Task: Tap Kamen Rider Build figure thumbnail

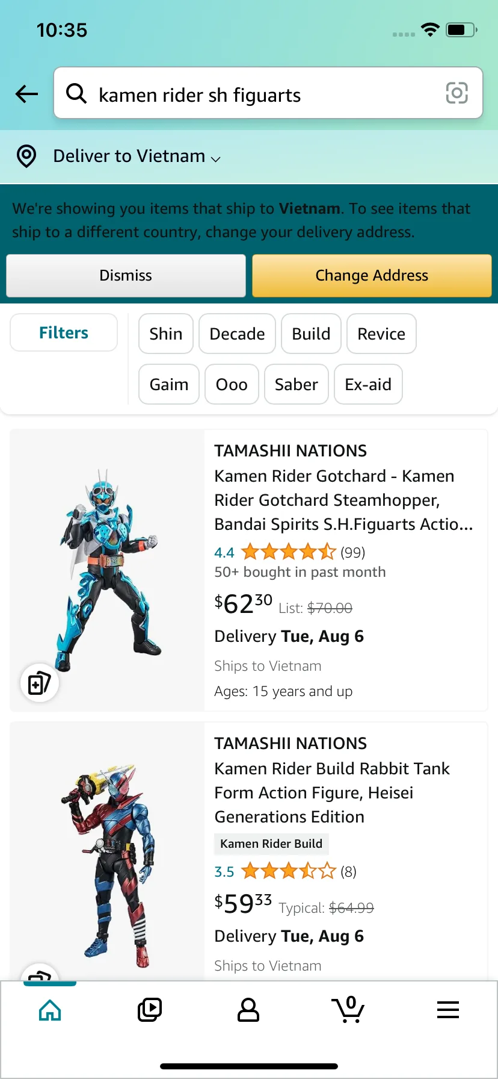Action: [108, 855]
